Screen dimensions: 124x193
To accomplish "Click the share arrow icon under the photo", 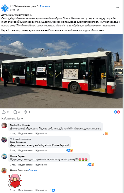I will 25,112.
